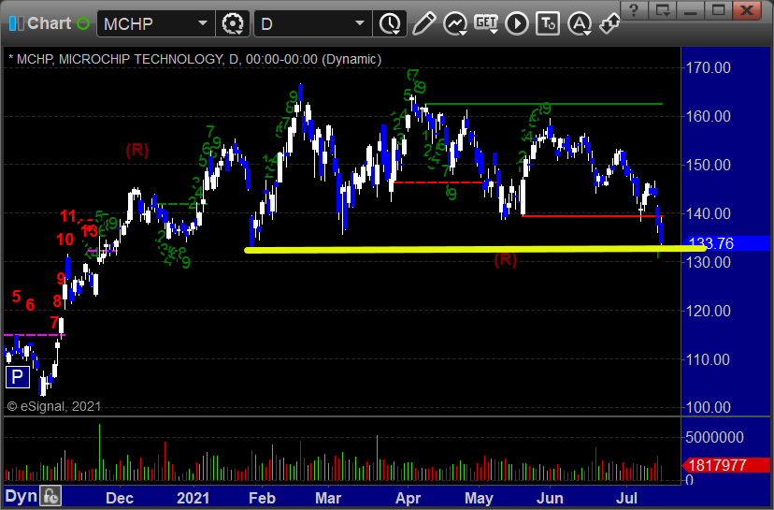Expand the MCHP symbol dropdown arrow
This screenshot has height=510, width=774.
pyautogui.click(x=203, y=23)
